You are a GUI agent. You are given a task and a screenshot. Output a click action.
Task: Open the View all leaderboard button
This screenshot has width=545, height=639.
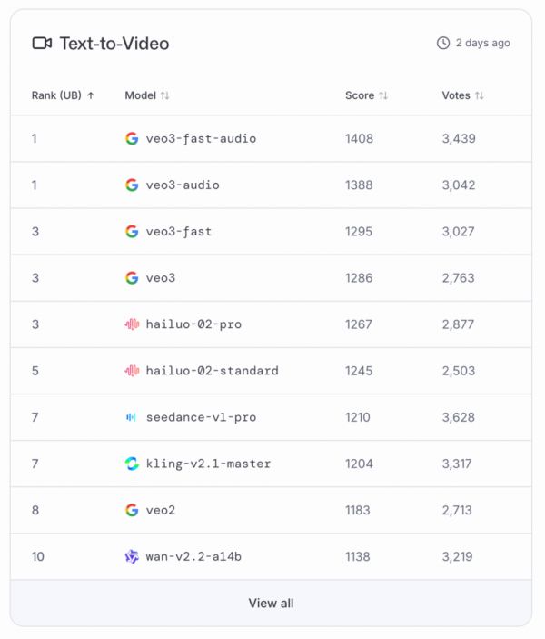271,604
